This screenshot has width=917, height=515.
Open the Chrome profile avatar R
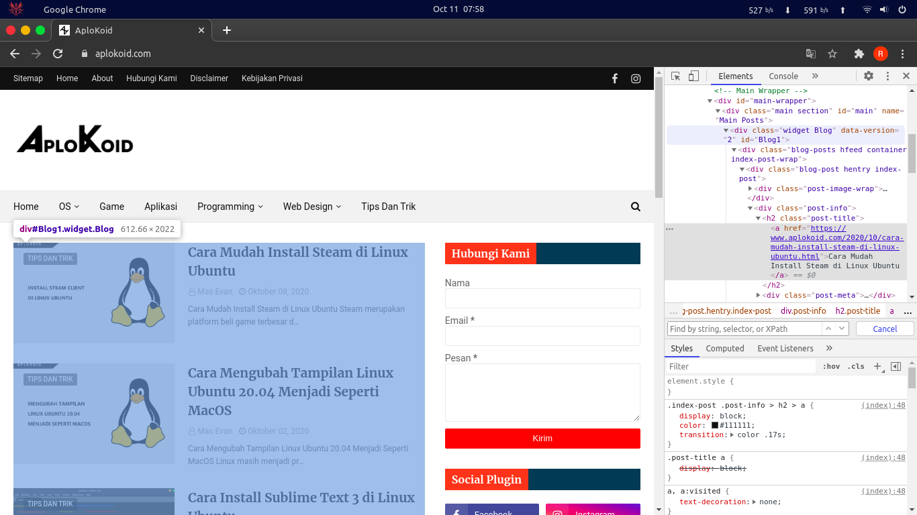pos(881,54)
